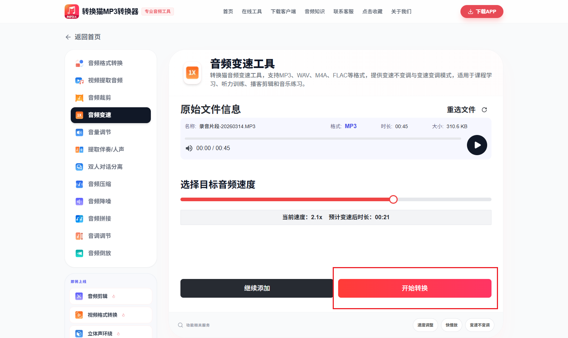Viewport: 568px width, 338px height.
Task: Click the 转换猫MP3 logo icon
Action: tap(71, 12)
